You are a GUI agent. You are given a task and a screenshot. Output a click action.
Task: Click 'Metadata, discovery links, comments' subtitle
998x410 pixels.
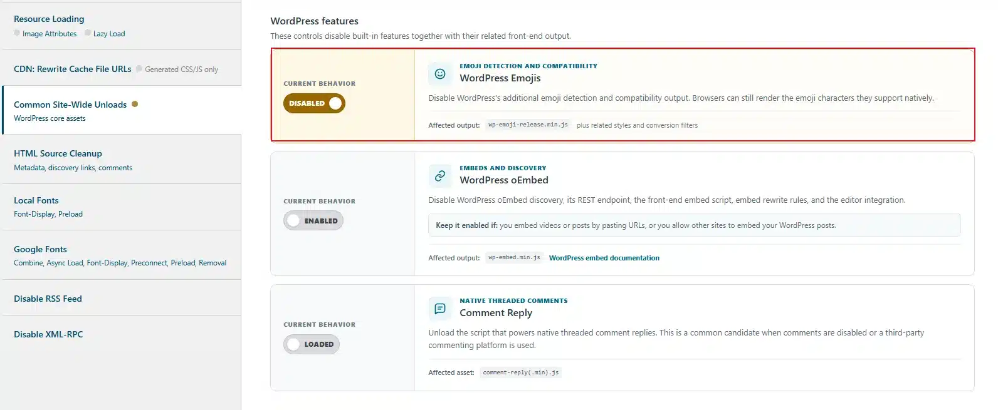coord(73,168)
